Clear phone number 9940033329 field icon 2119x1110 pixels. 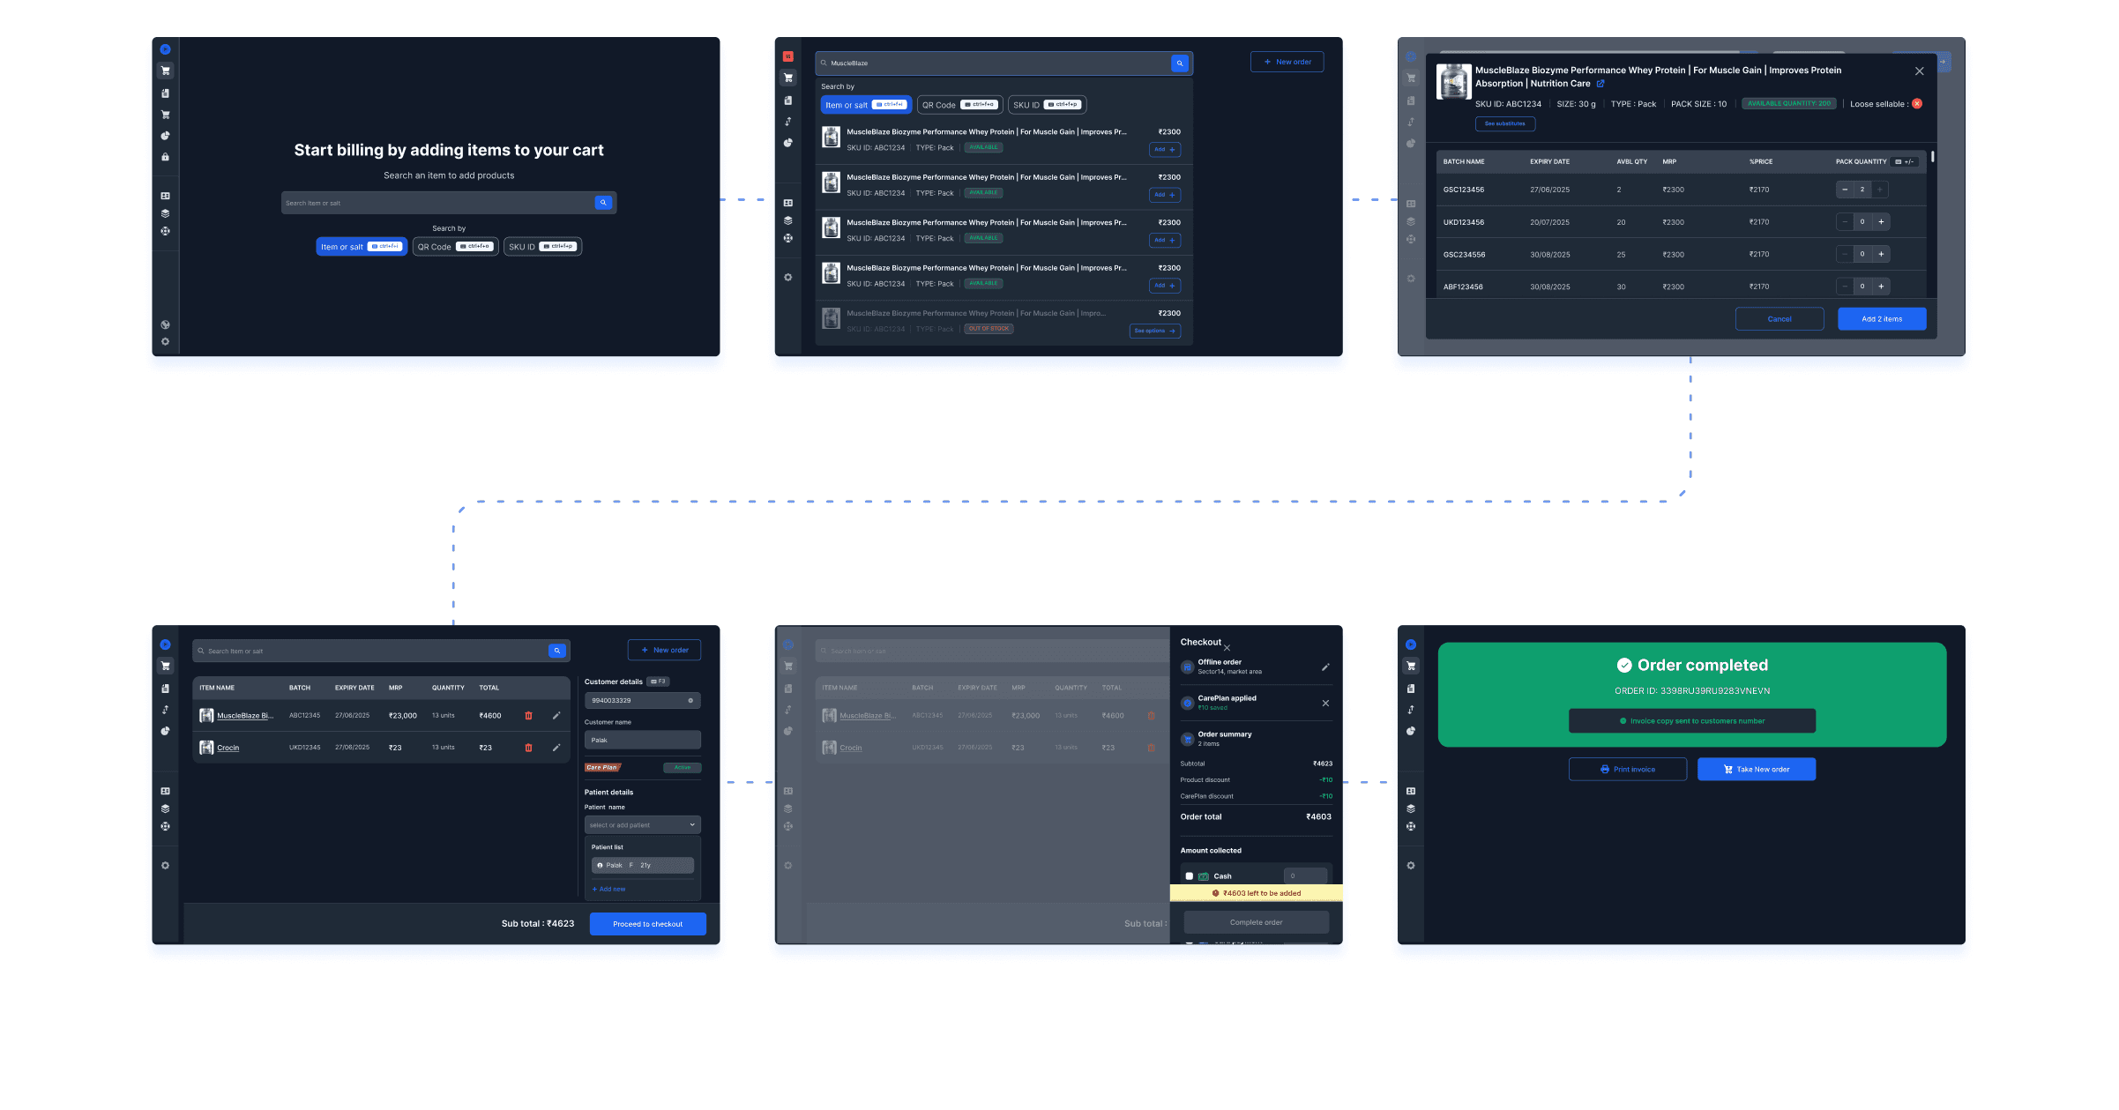tap(690, 701)
